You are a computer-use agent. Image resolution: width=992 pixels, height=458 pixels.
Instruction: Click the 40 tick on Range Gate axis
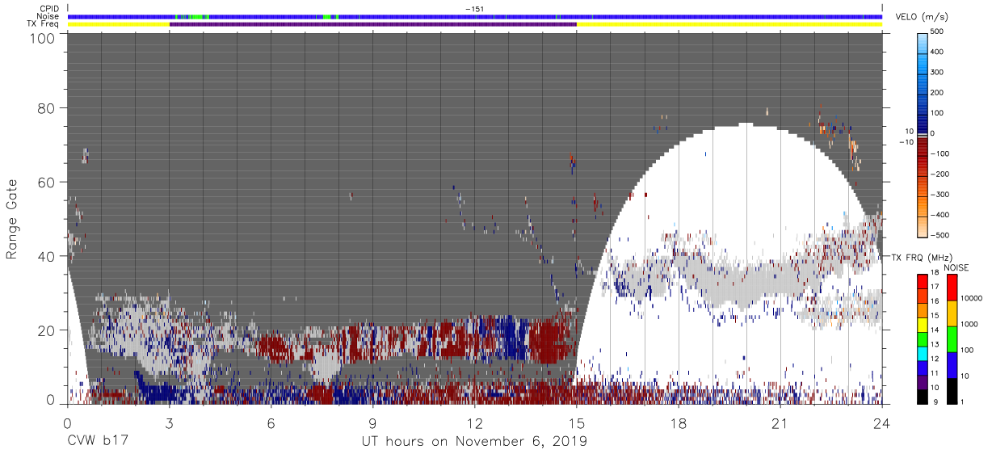(x=47, y=256)
